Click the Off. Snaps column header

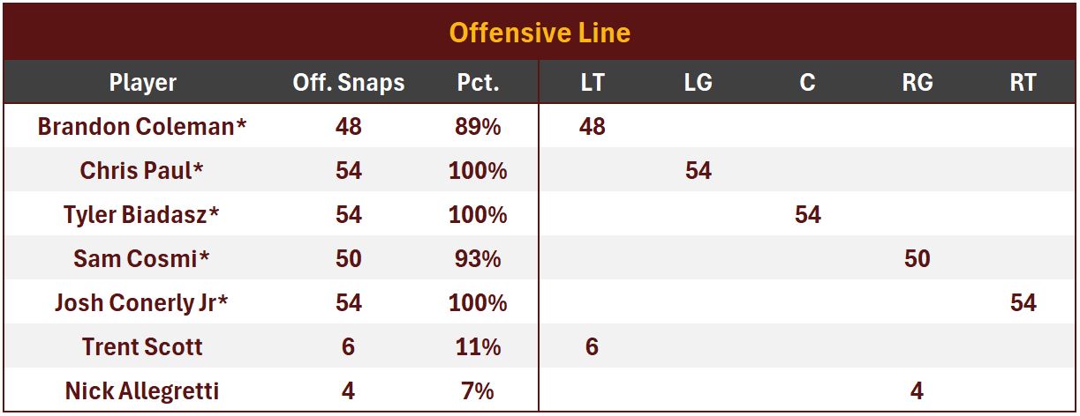click(x=349, y=83)
